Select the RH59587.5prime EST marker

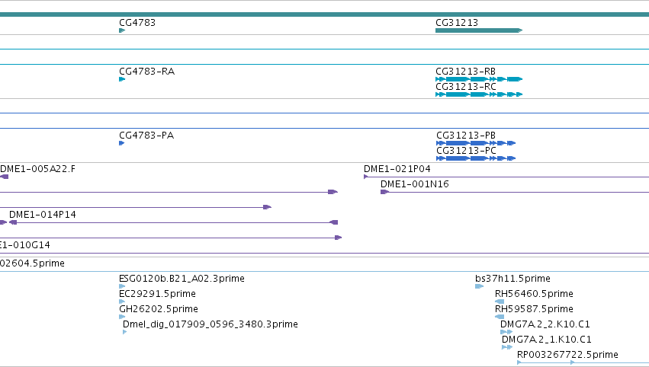pyautogui.click(x=500, y=317)
